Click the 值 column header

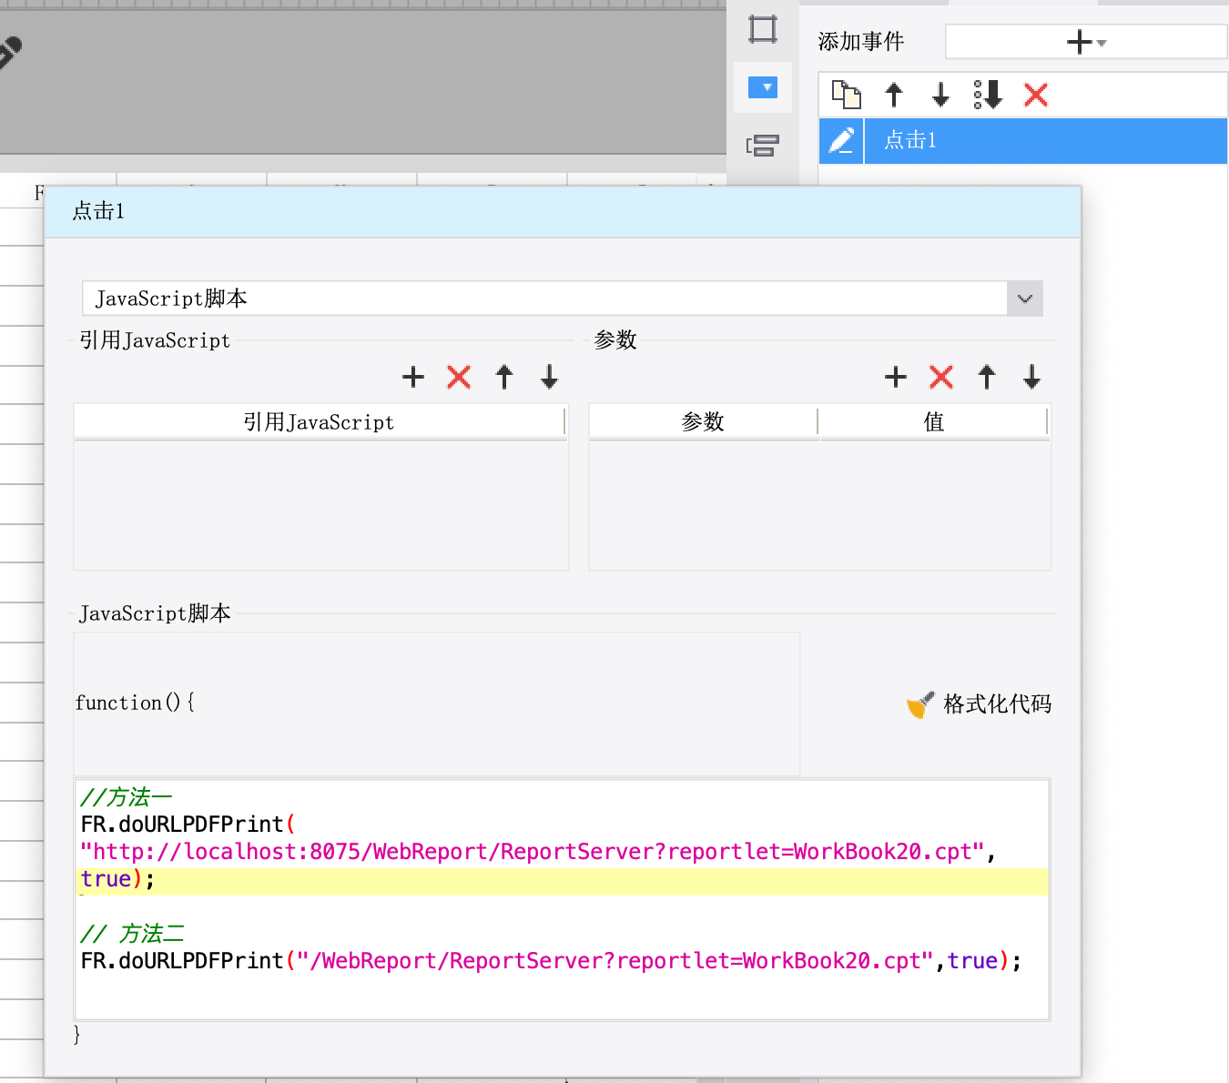pos(934,421)
